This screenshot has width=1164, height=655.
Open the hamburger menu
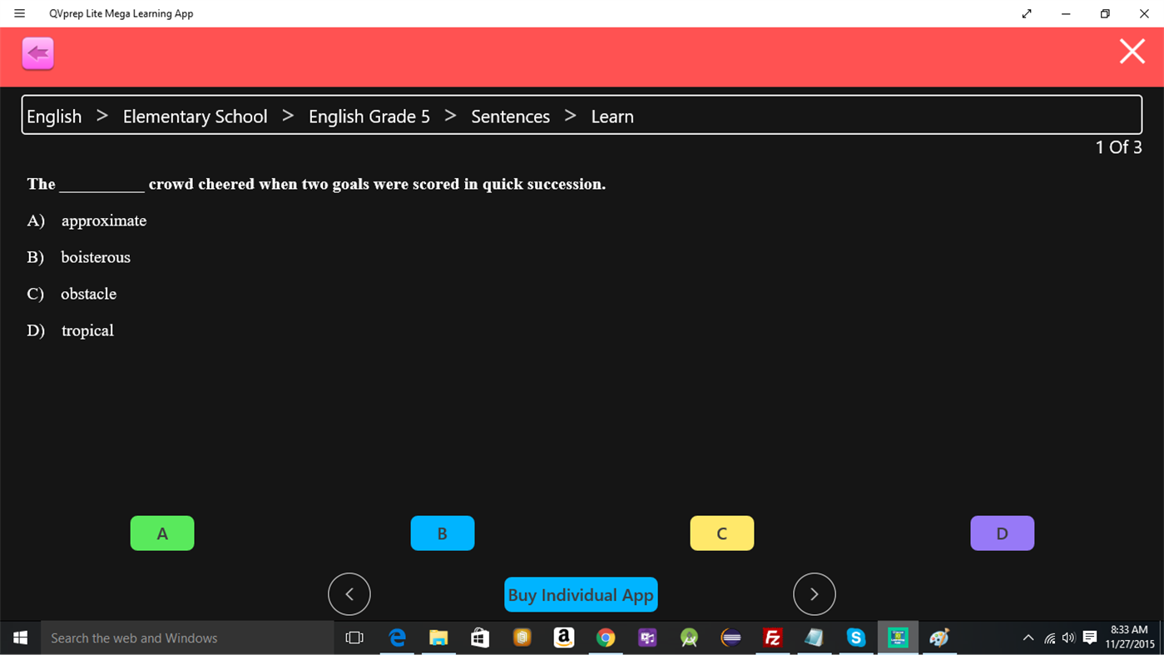coord(19,13)
